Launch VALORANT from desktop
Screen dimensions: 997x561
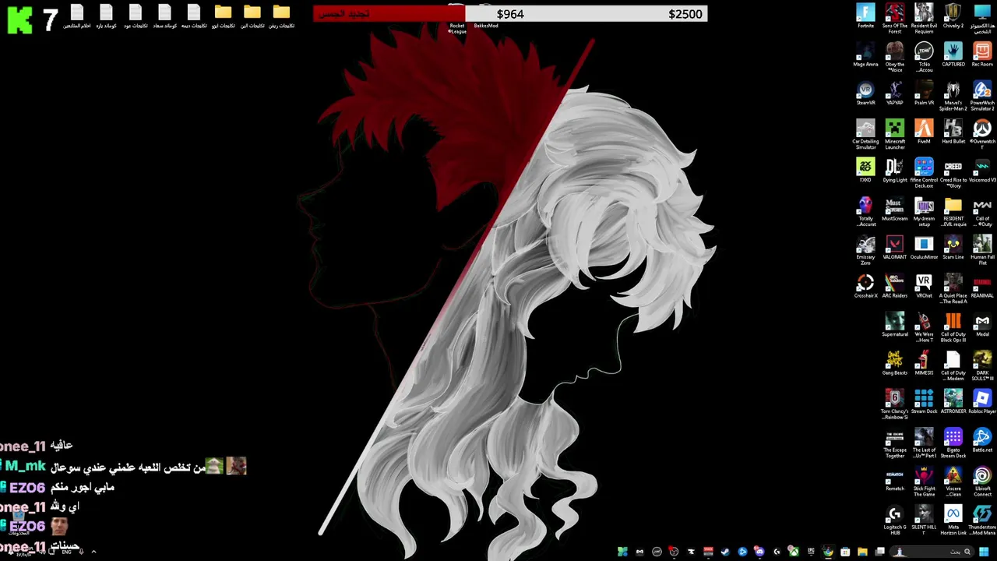895,247
